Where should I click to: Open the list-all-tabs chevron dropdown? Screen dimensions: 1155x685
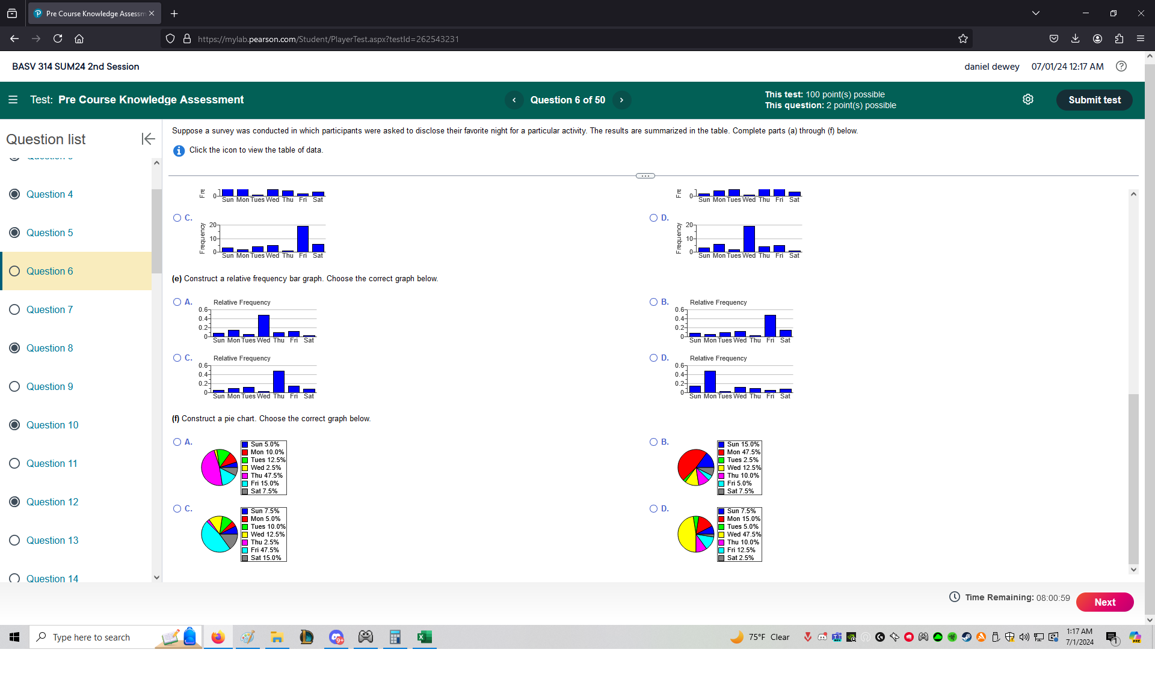click(1036, 13)
